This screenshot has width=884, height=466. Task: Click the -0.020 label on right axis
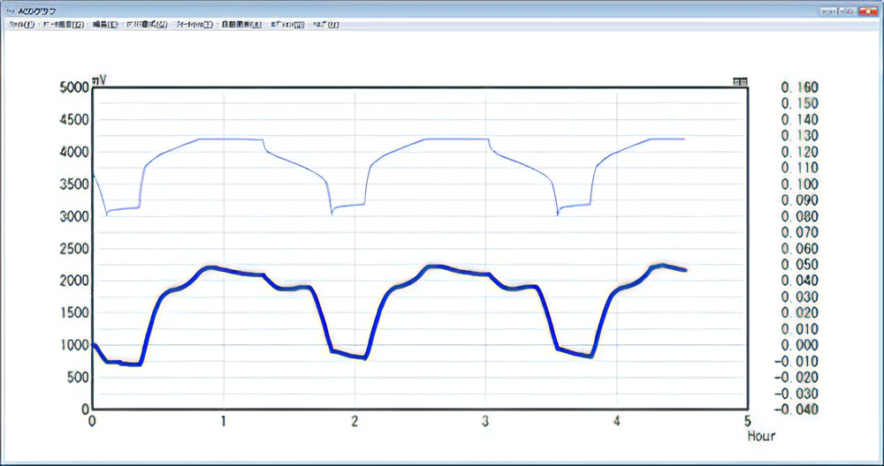pyautogui.click(x=796, y=378)
